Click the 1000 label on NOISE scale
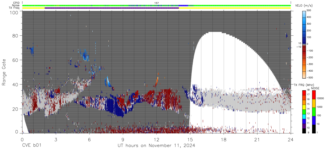Screen dimensions: 327x151 click(x=320, y=107)
